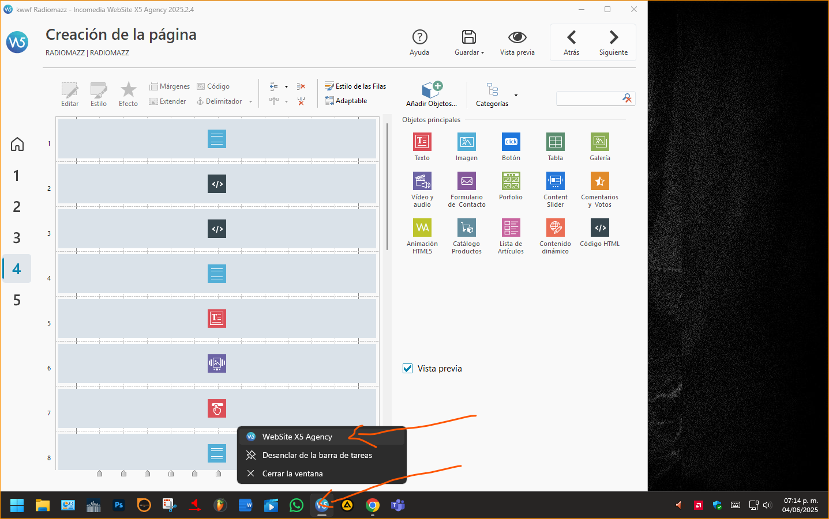Select Desanclar de la barra de tareas

tap(322, 455)
